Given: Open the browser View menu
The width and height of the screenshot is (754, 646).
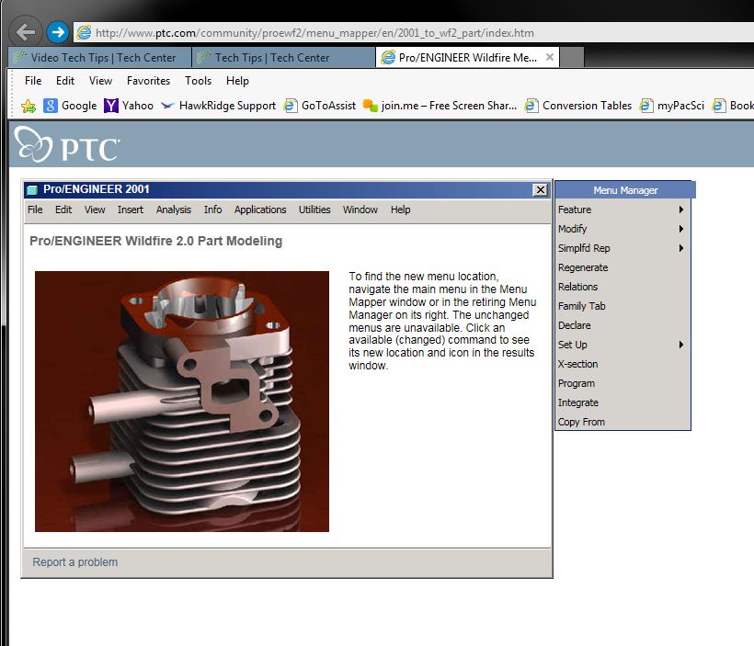Looking at the screenshot, I should tap(100, 81).
